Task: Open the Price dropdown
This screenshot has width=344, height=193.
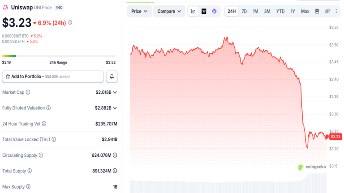Action: point(139,11)
